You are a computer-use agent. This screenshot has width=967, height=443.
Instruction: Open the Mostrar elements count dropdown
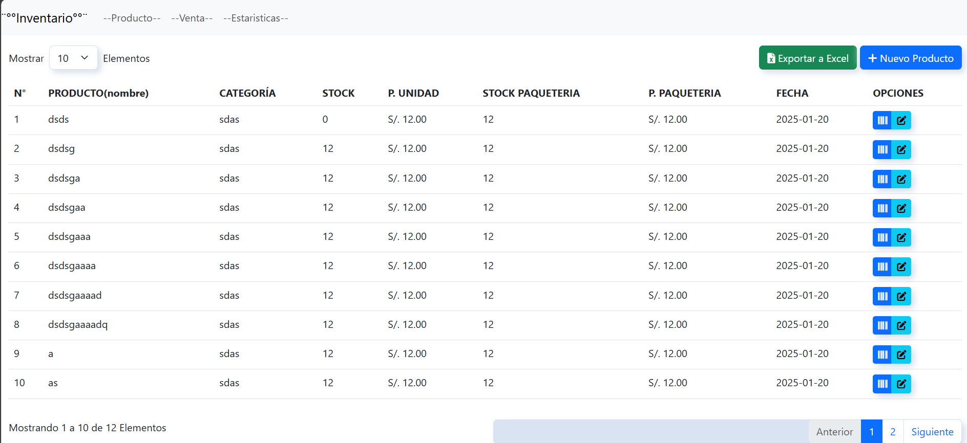coord(73,58)
